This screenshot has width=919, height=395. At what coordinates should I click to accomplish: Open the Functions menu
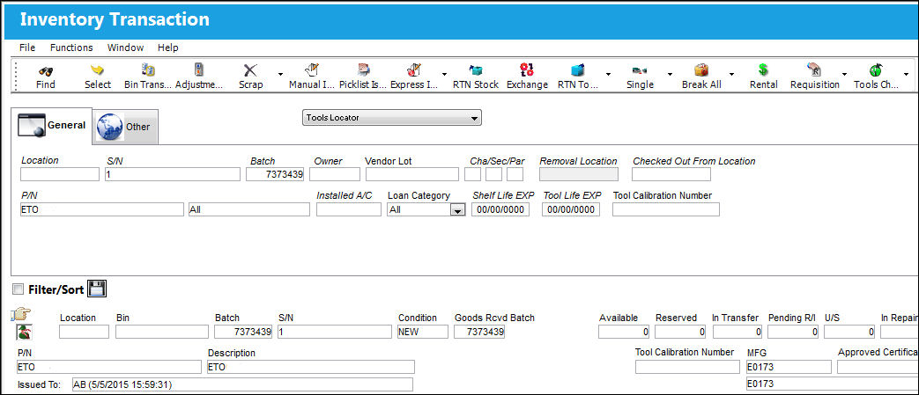coord(71,48)
